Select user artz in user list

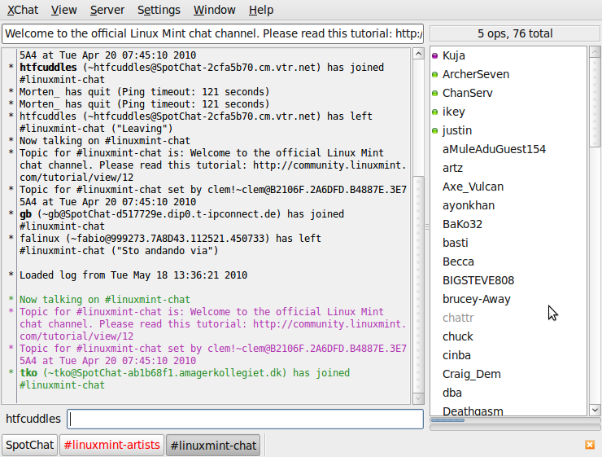tap(508, 169)
